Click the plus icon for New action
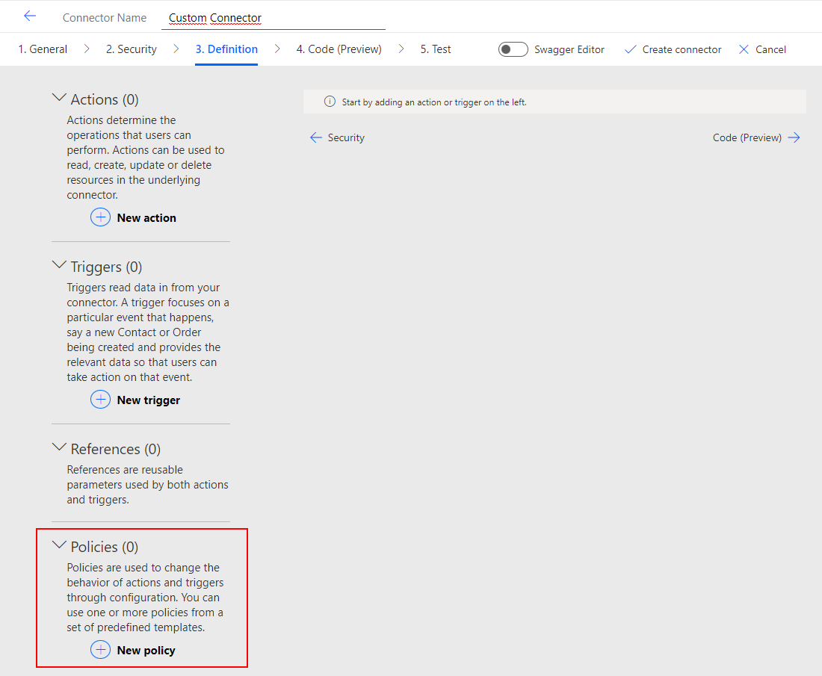Viewport: 822px width, 676px height. [x=100, y=217]
